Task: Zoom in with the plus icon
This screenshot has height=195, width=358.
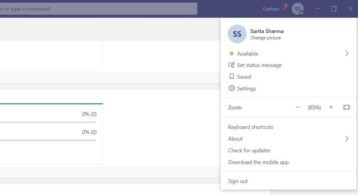Action: click(x=331, y=107)
